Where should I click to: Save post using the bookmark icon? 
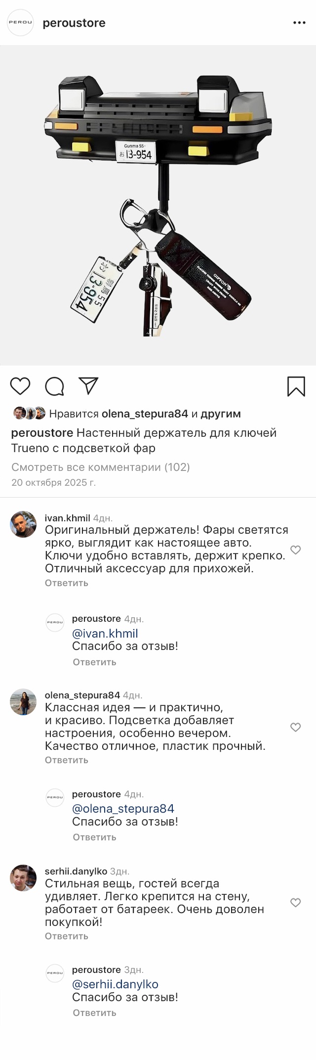pos(296,386)
